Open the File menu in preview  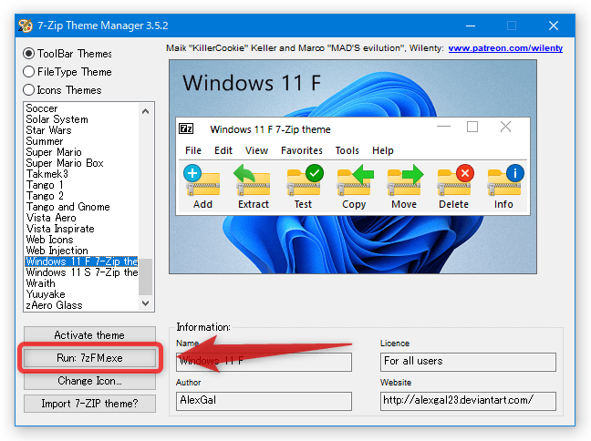pos(193,150)
